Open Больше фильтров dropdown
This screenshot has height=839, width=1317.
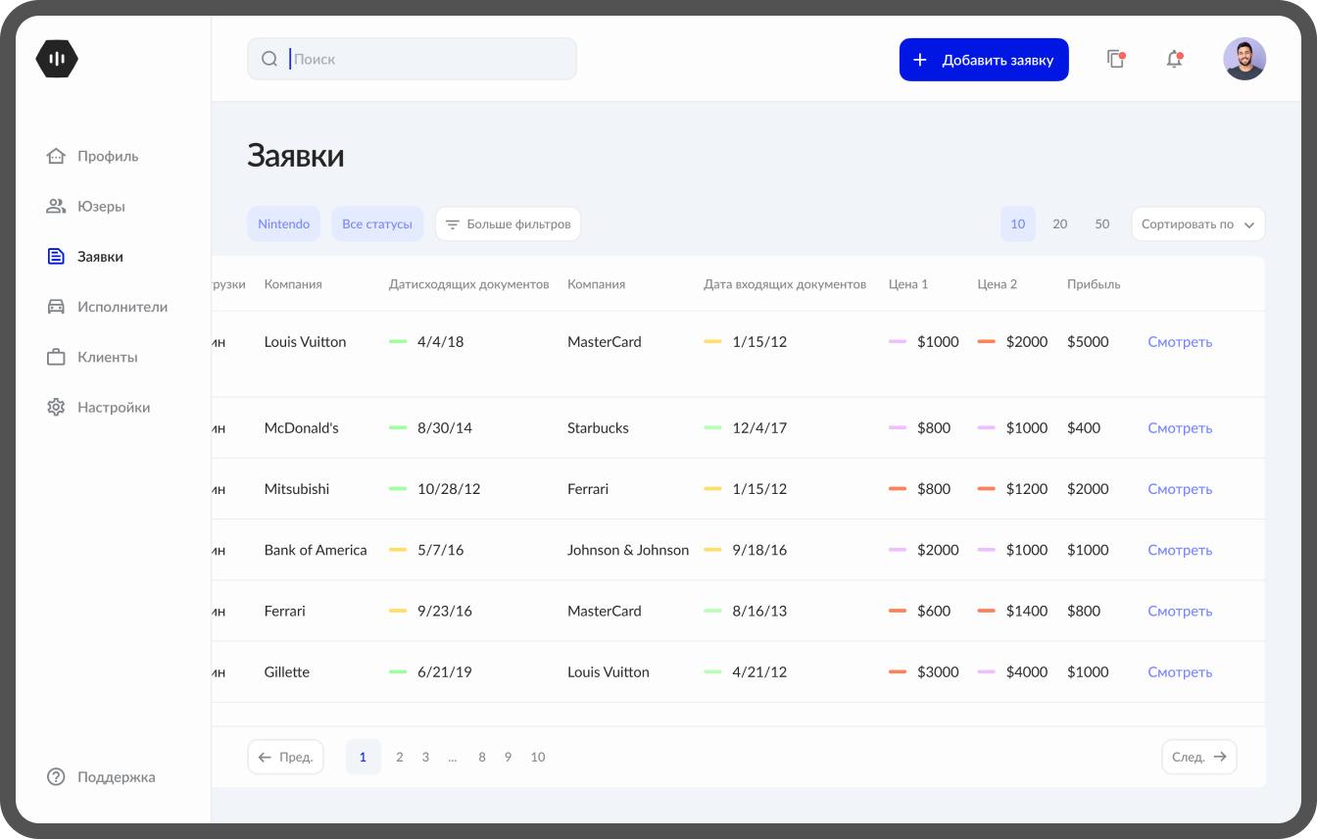(508, 223)
